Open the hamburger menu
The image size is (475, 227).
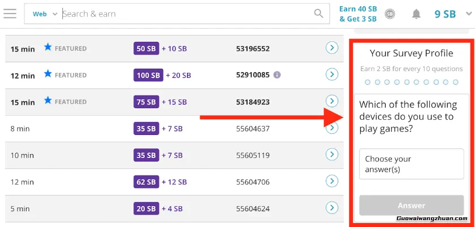tap(10, 14)
